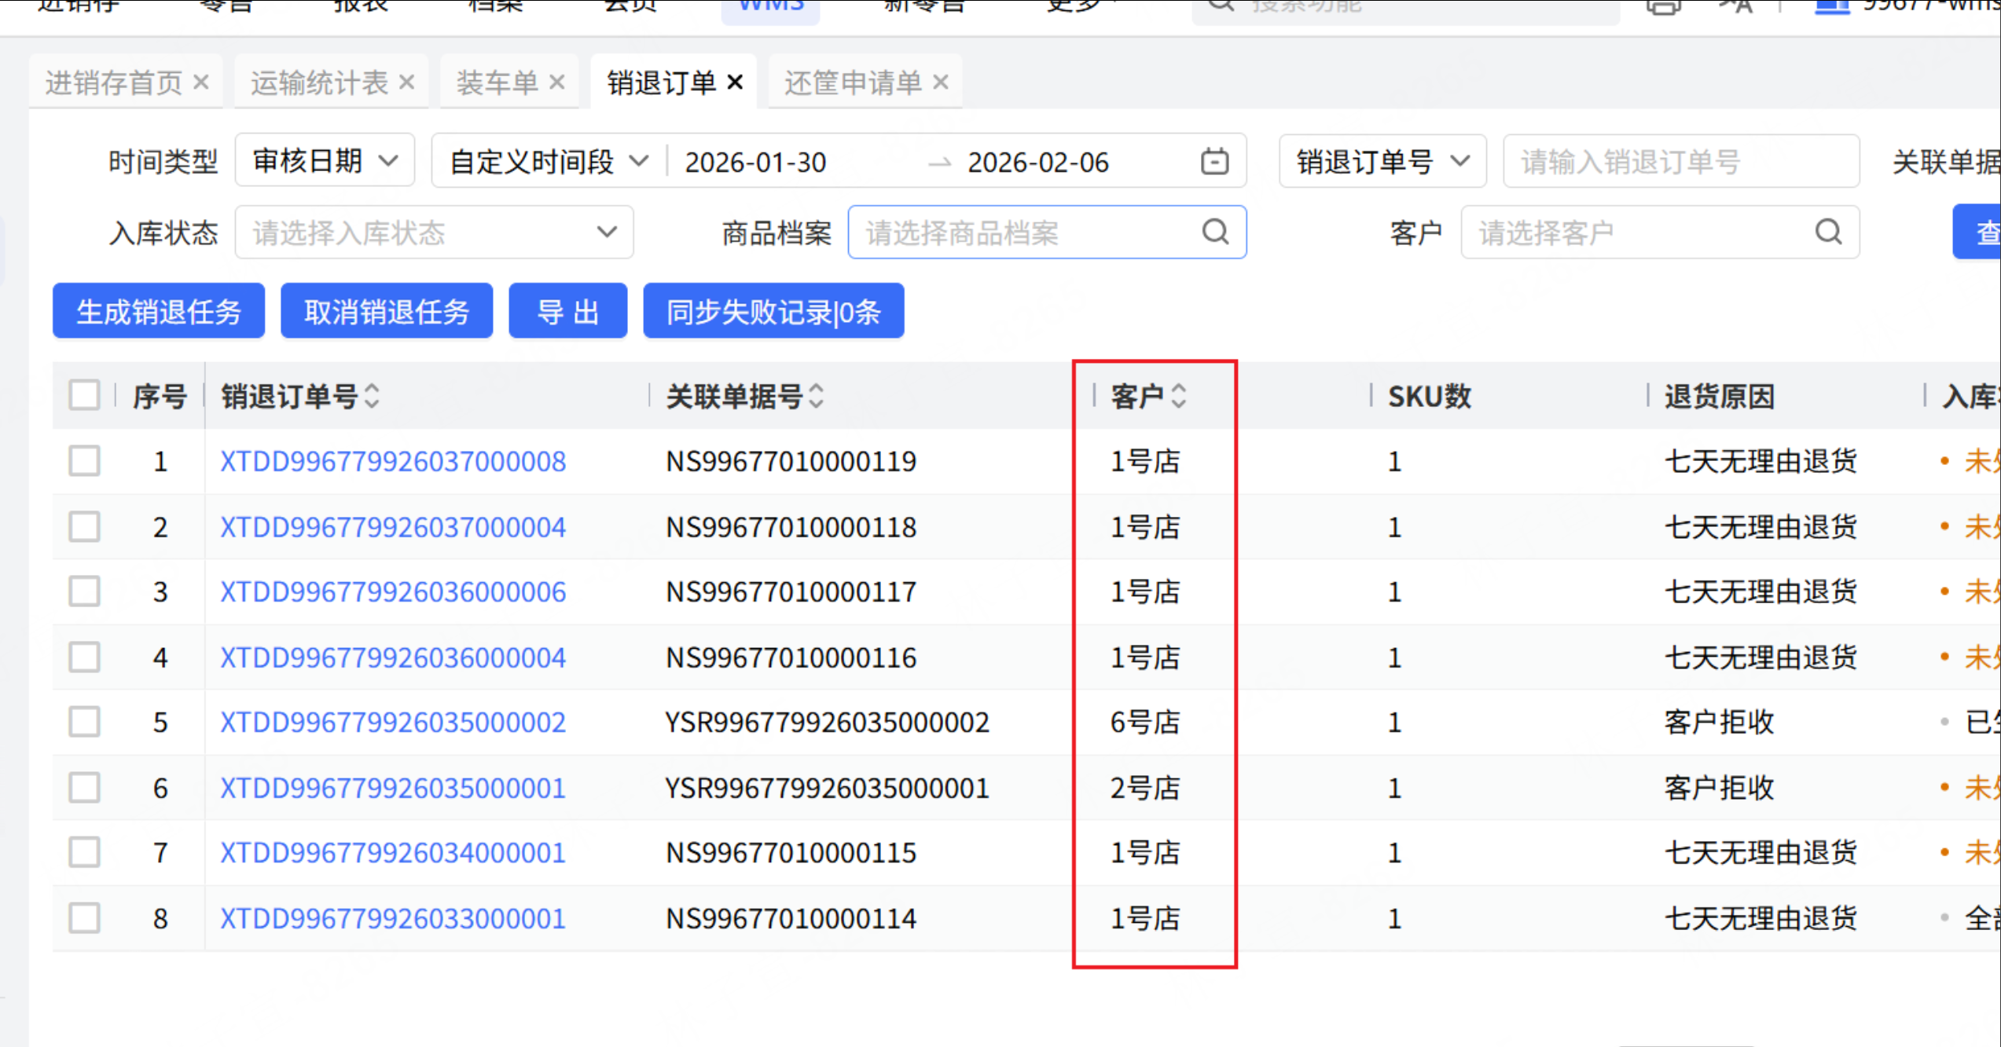Expand the 审核日期 time type dropdown
This screenshot has width=2001, height=1047.
click(x=325, y=162)
